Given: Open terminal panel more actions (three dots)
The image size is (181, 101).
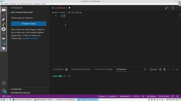Looking at the screenshot, I should [169, 69].
